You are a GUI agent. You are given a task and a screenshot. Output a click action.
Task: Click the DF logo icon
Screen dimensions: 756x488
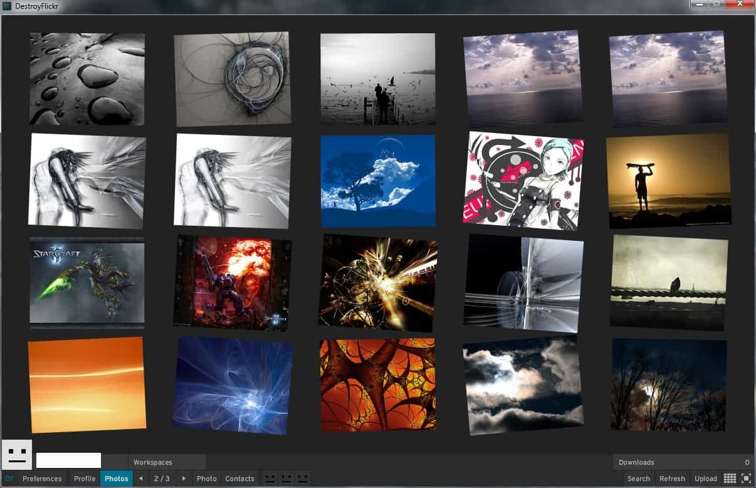[x=9, y=479]
